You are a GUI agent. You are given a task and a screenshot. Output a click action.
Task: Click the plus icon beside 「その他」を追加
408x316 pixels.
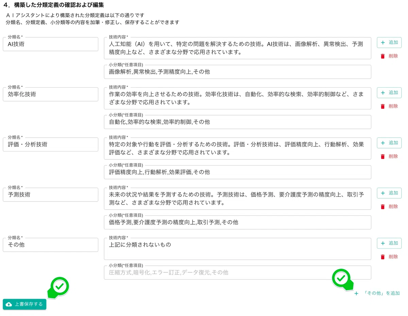tap(356, 294)
